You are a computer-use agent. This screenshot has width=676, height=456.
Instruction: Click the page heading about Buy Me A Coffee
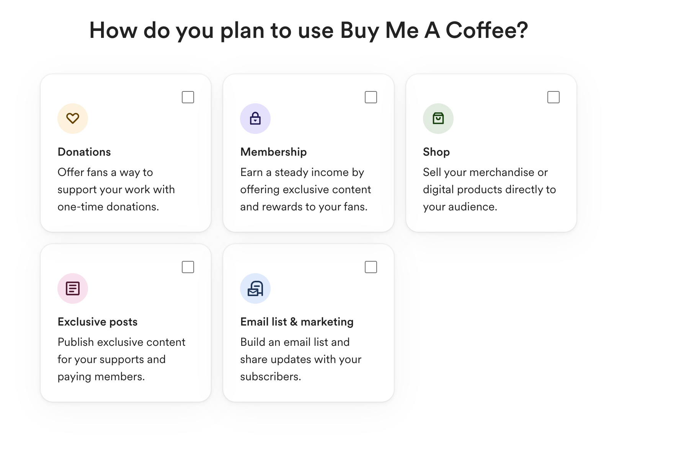coord(309,30)
